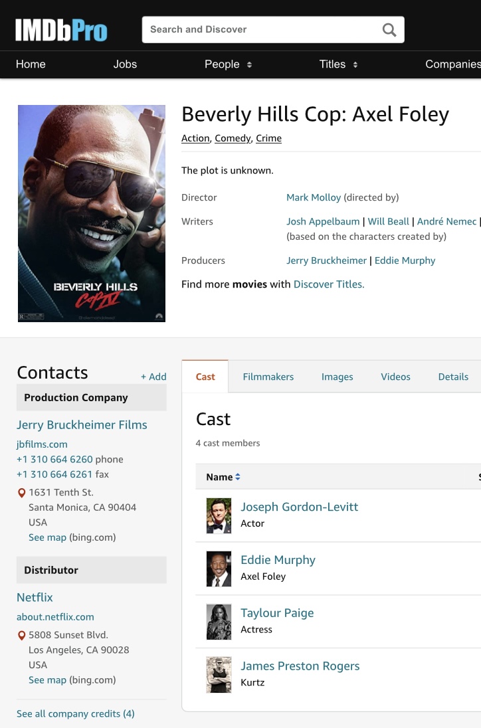Click the +1 310 664 6261 fax number
481x728 pixels.
(x=54, y=474)
